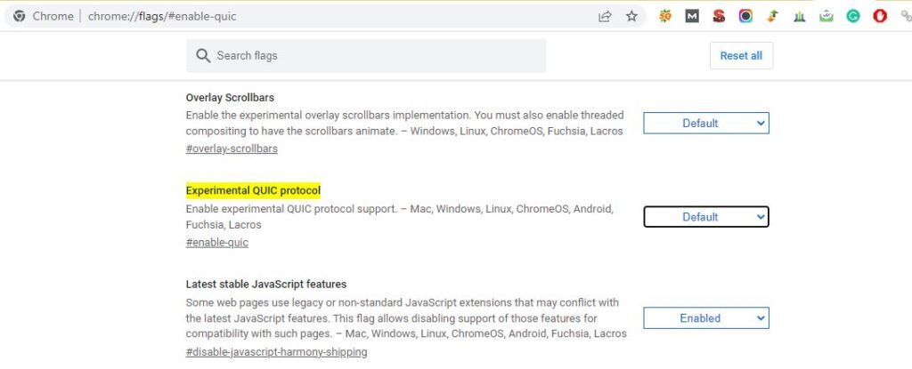Click the Chrome site info icon in address bar
The height and width of the screenshot is (369, 912).
20,16
